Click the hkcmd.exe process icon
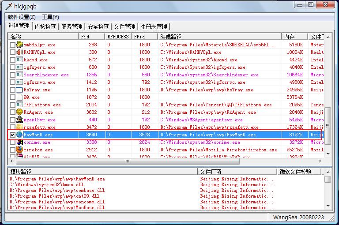This screenshot has width=339, height=225. pos(19,60)
